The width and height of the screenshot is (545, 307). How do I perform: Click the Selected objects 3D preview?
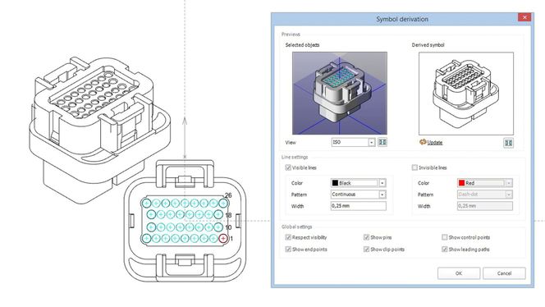click(340, 94)
